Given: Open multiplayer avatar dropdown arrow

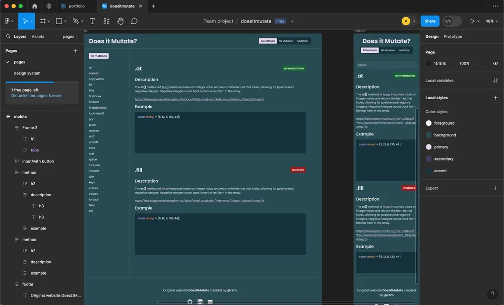Looking at the screenshot, I should [414, 21].
